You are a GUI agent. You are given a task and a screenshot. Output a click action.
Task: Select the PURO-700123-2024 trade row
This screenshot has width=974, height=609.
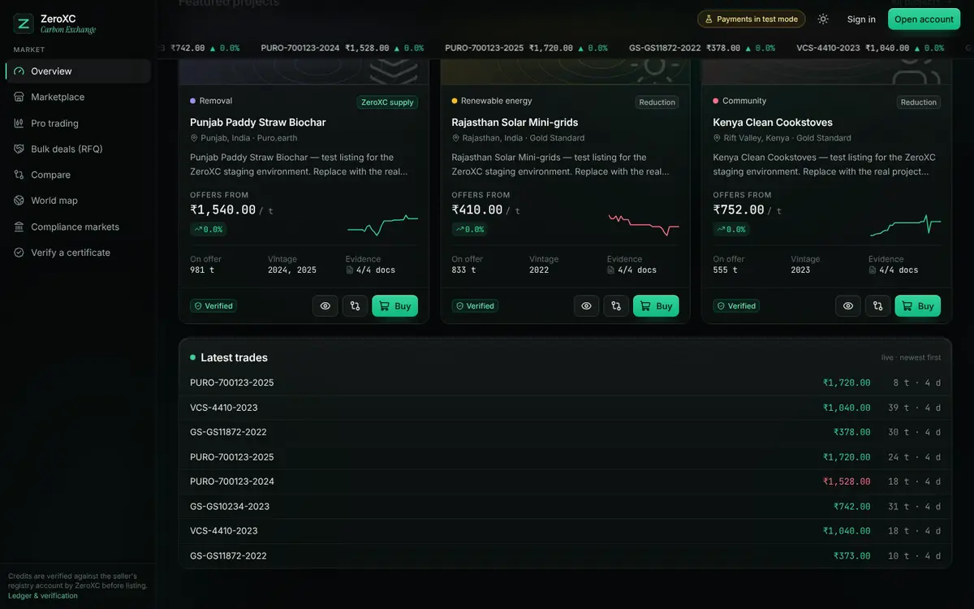[x=565, y=482]
